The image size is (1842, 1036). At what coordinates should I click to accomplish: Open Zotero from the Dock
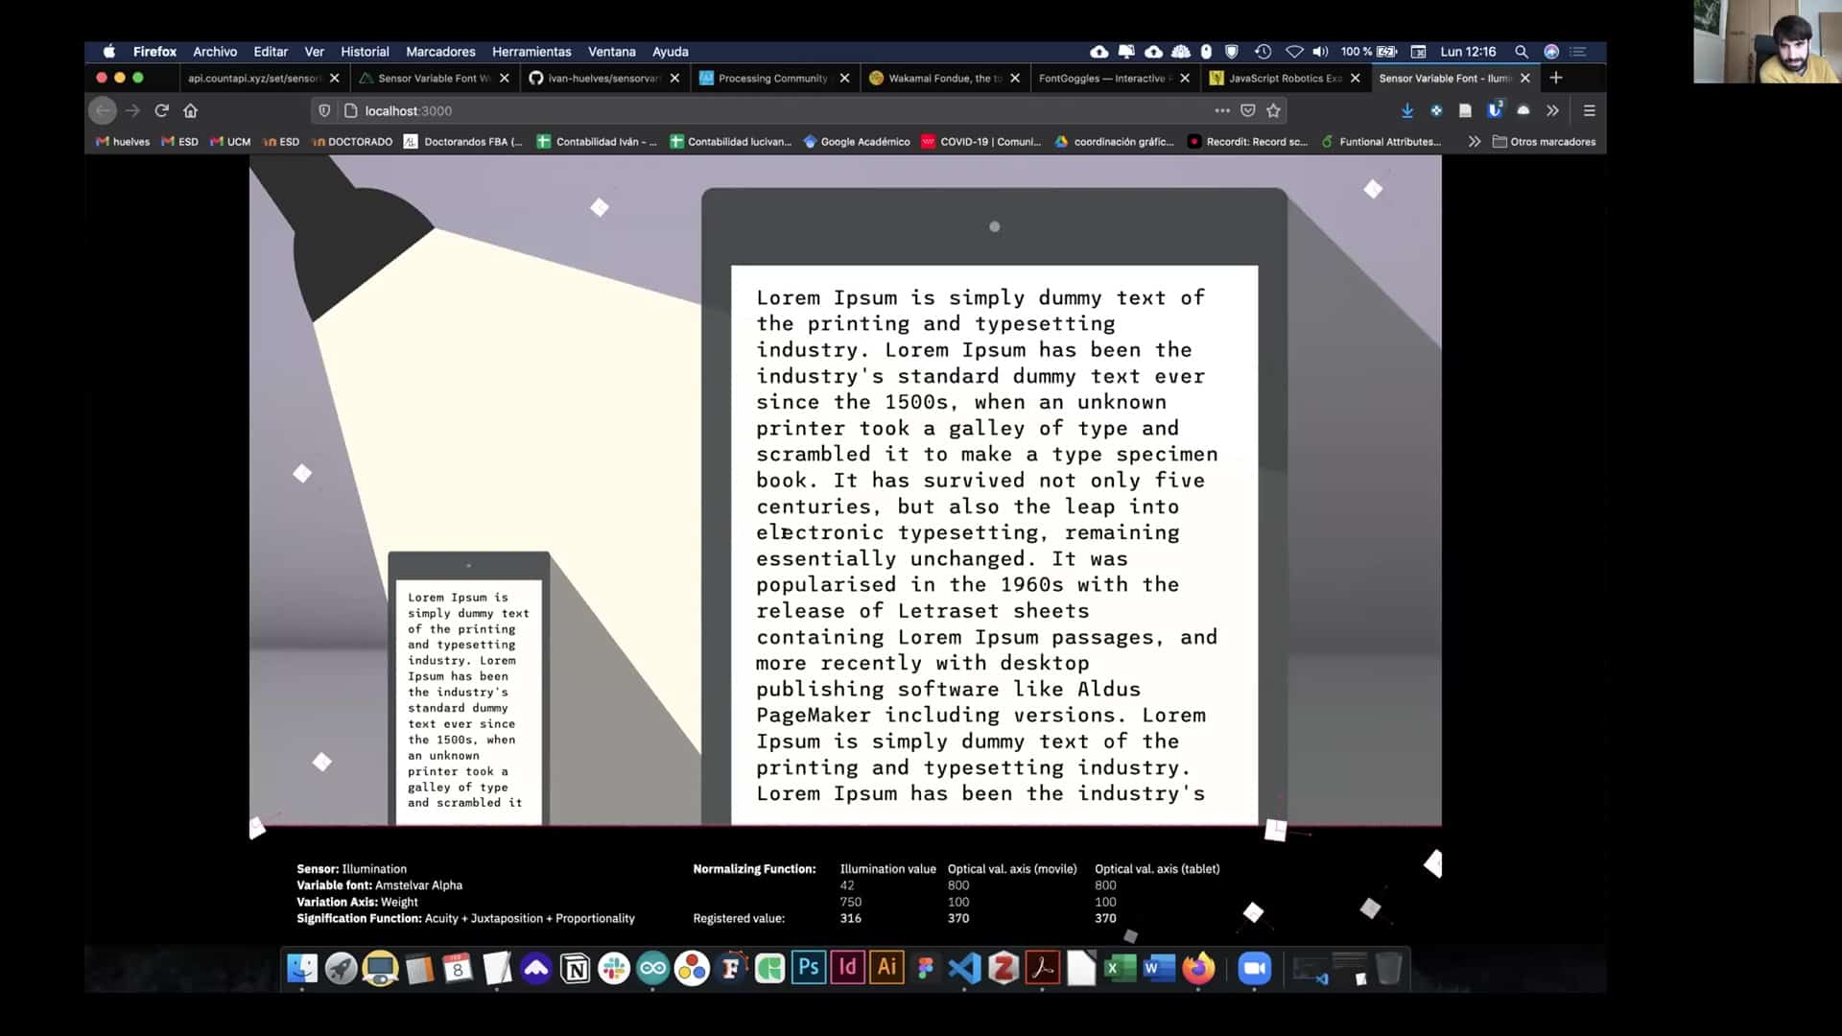pyautogui.click(x=1004, y=968)
